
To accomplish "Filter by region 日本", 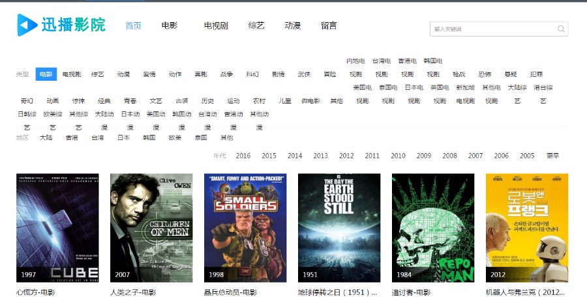I will (x=123, y=137).
